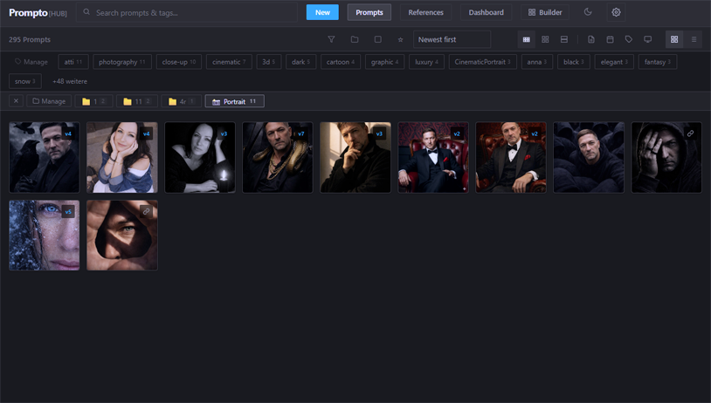Click the monitor display icon
Image resolution: width=711 pixels, height=403 pixels.
coord(647,39)
